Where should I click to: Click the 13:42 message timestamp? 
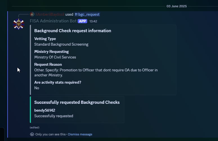tap(93, 21)
